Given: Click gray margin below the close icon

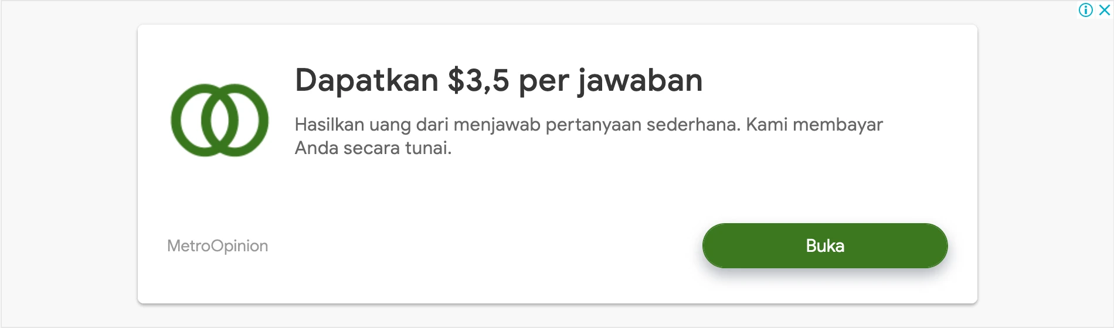Looking at the screenshot, I should pyautogui.click(x=1046, y=164).
